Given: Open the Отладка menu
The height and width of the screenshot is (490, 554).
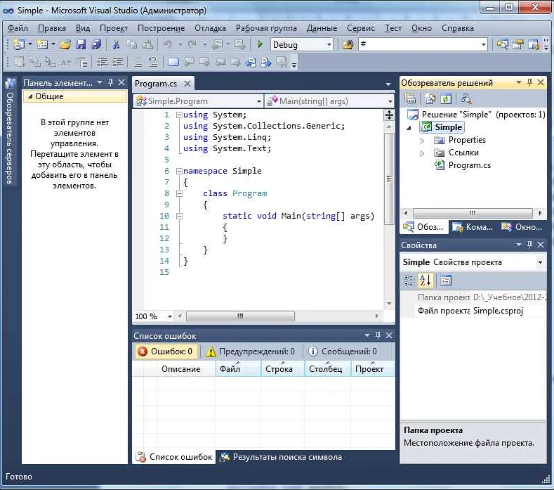Looking at the screenshot, I should coord(210,28).
